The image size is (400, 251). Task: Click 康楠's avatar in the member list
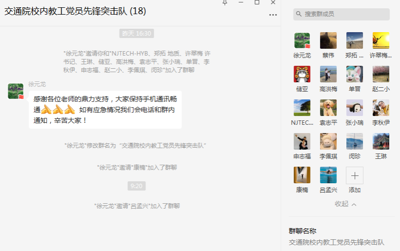[x=302, y=175]
